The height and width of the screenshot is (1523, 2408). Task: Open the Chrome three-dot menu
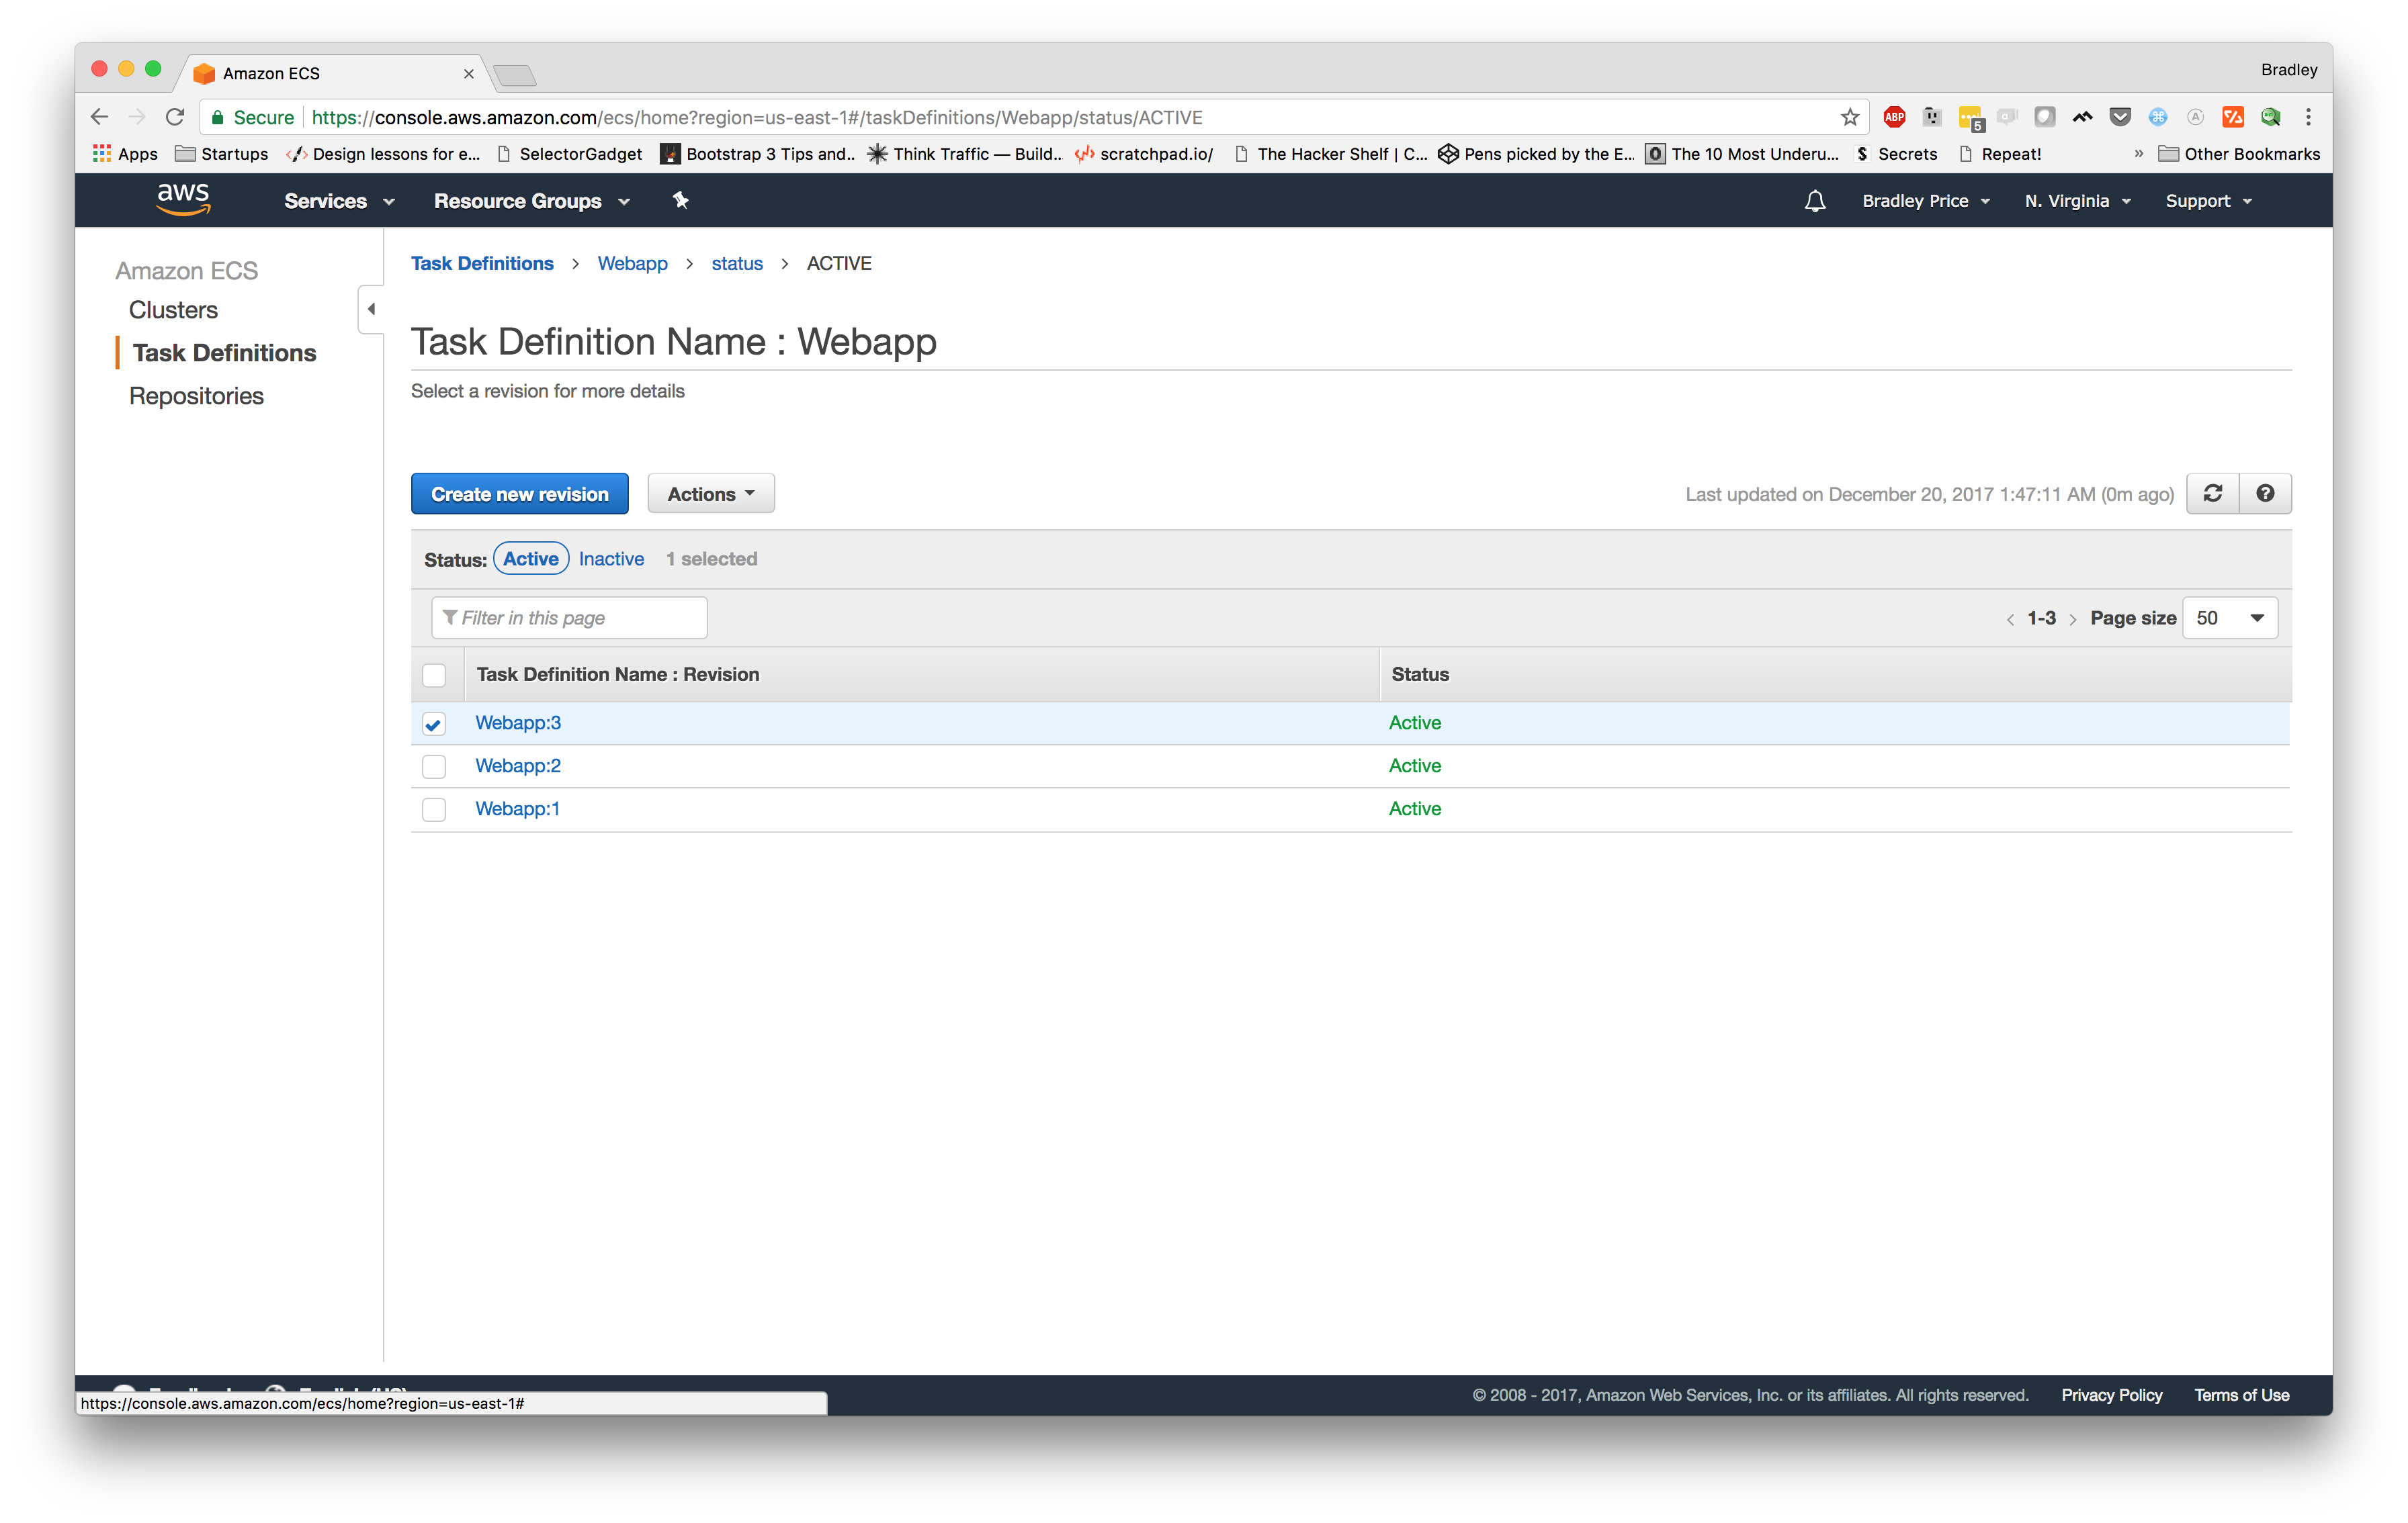pos(2308,117)
